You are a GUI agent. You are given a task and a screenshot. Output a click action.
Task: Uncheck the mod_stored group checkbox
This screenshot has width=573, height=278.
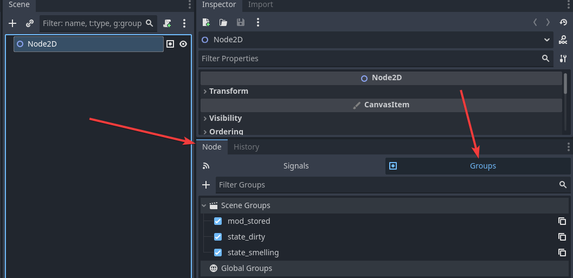pos(218,221)
